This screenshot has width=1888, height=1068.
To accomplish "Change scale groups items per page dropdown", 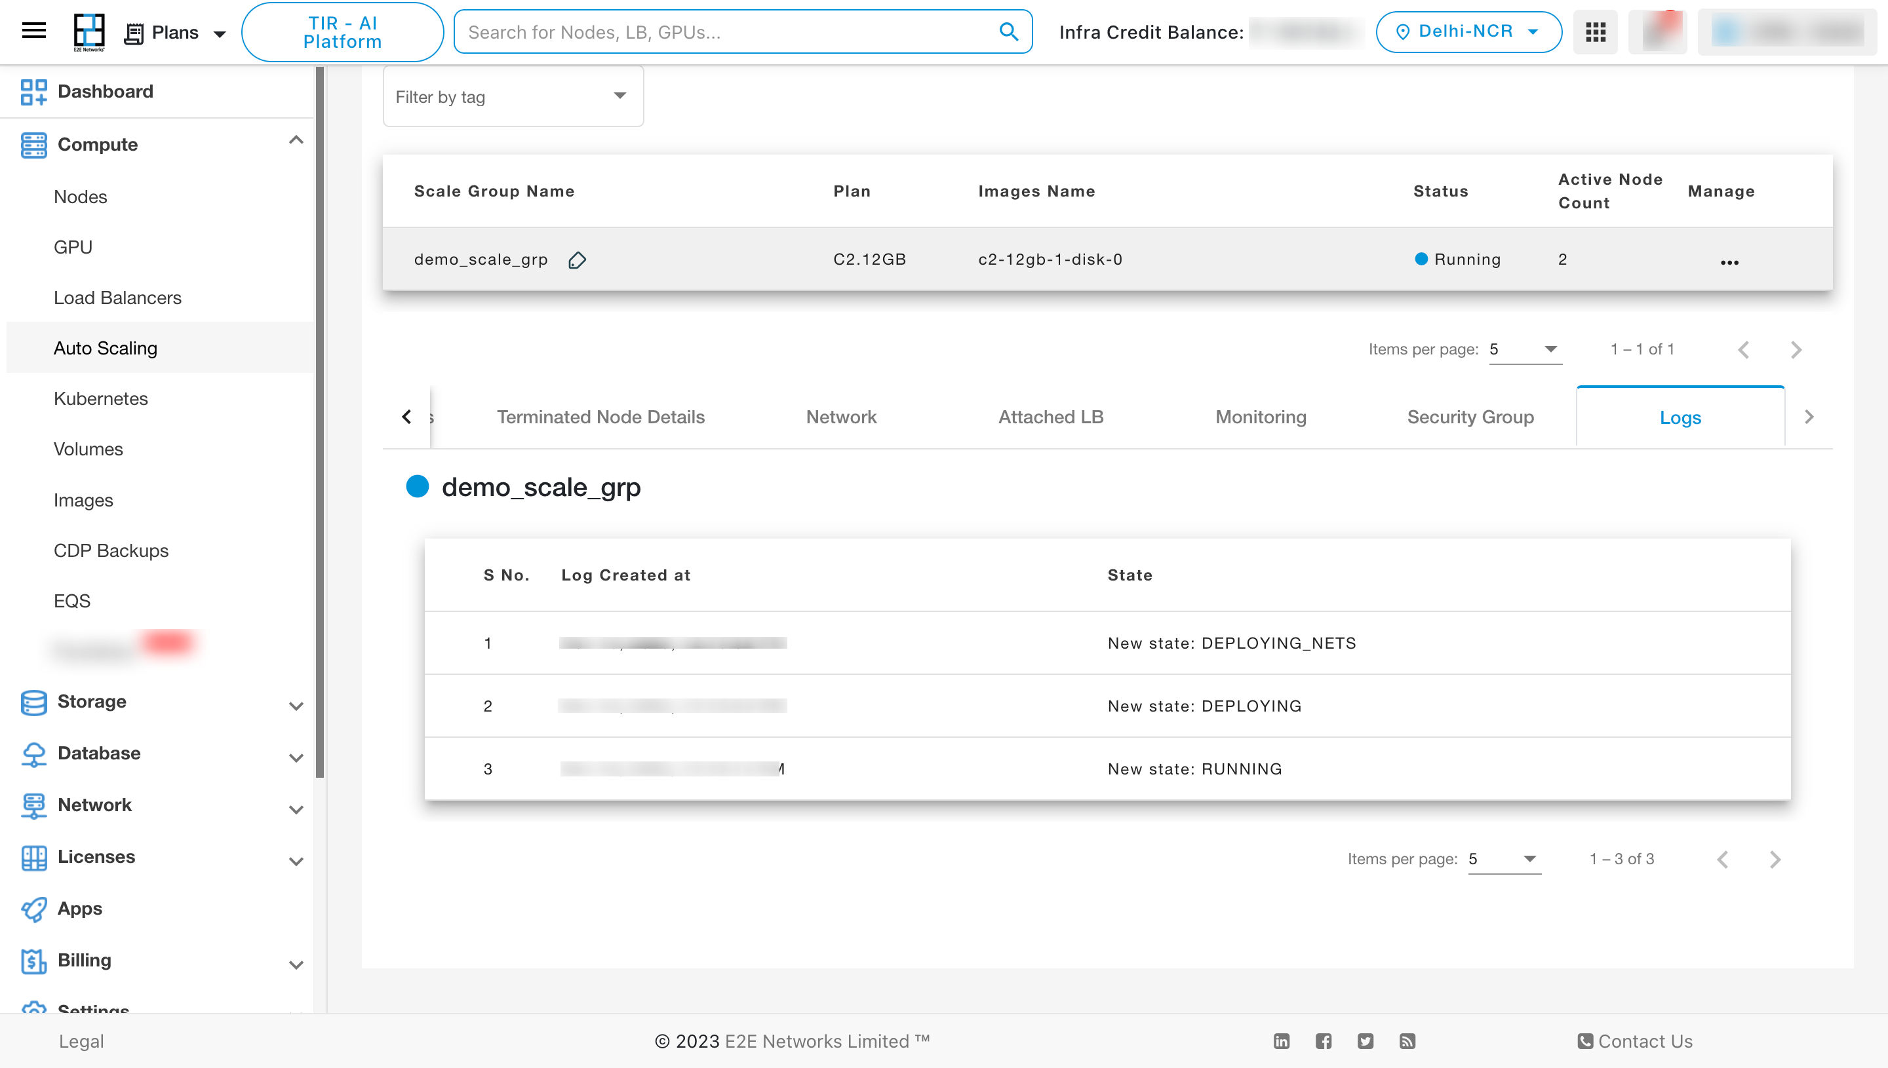I will (1525, 349).
